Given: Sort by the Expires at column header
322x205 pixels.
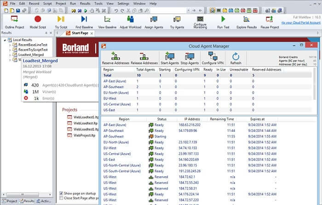Looking at the screenshot, I should pyautogui.click(x=257, y=119).
